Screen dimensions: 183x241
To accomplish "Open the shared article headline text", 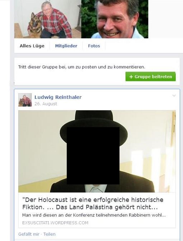I will [93, 203].
